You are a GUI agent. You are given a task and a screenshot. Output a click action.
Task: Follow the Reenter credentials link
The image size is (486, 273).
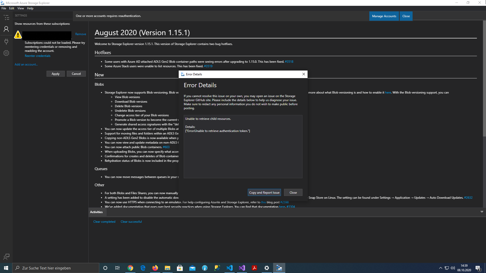(37, 56)
